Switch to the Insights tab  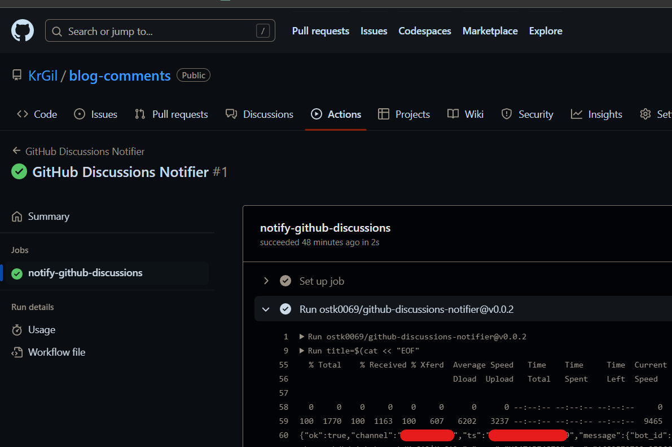pos(596,114)
